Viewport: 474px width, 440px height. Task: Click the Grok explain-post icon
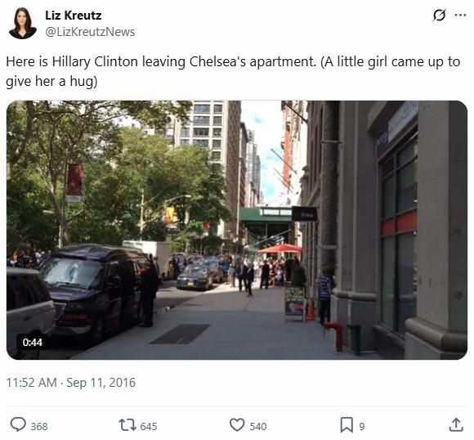439,16
